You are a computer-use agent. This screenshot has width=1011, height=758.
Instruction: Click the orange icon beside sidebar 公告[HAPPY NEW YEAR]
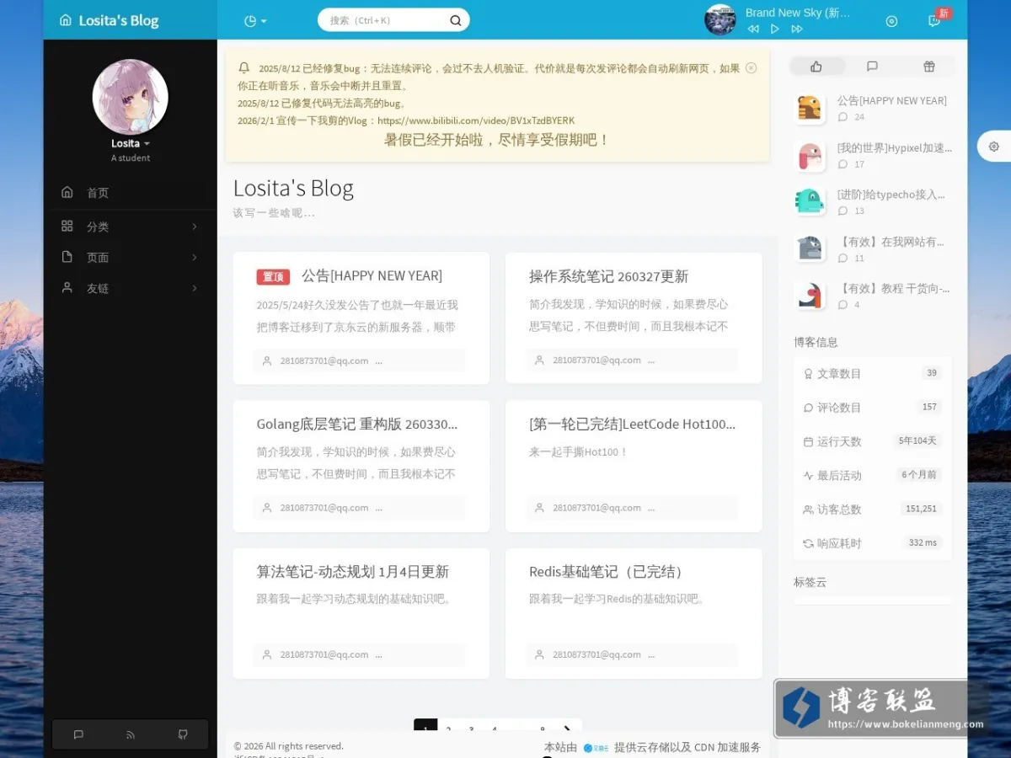click(x=810, y=109)
